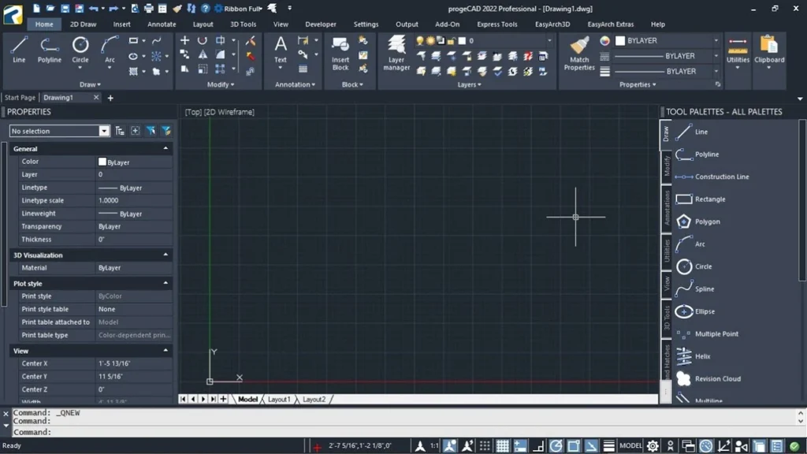Click the Explode tool in the Modify panel
Viewport: 807px width, 454px height.
[251, 55]
